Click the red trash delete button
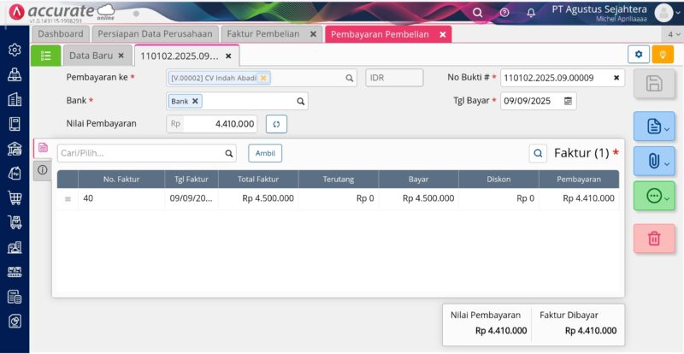684x354 pixels. point(654,239)
